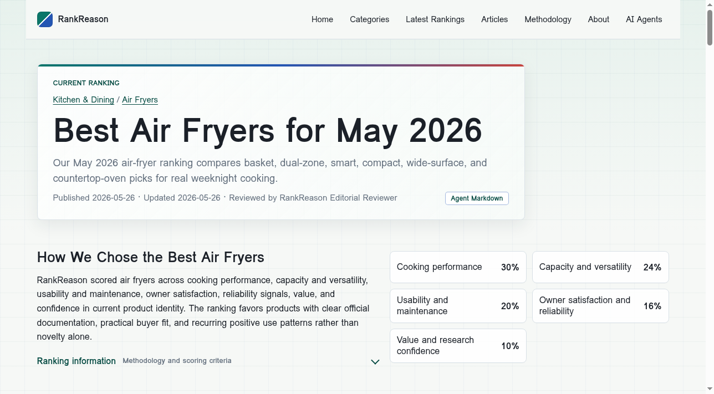Go to the Home nav item
The image size is (714, 394).
tap(322, 19)
